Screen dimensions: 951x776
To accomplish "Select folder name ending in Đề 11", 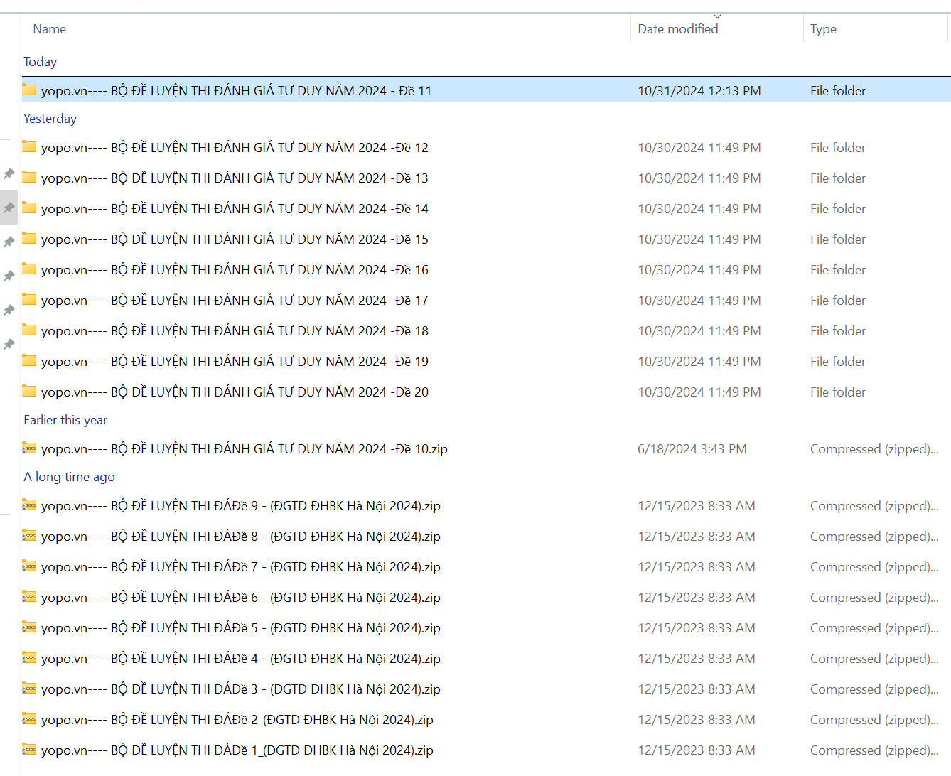I will coord(236,90).
